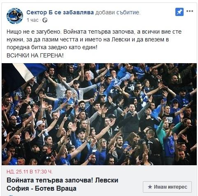Screen dimensions: 198x196
Task: Open the crowd of fans event photo
Action: pyautogui.click(x=99, y=114)
